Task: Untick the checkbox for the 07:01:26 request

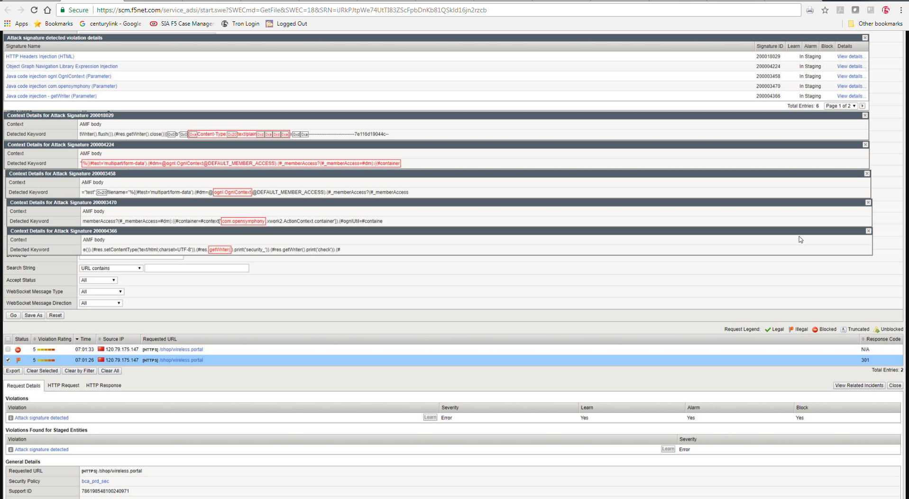Action: tap(8, 360)
